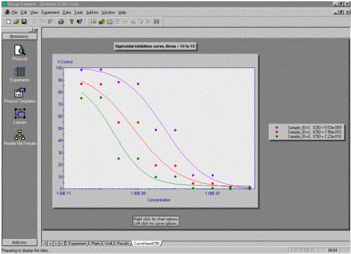Click the New document toolbar icon

coord(7,21)
